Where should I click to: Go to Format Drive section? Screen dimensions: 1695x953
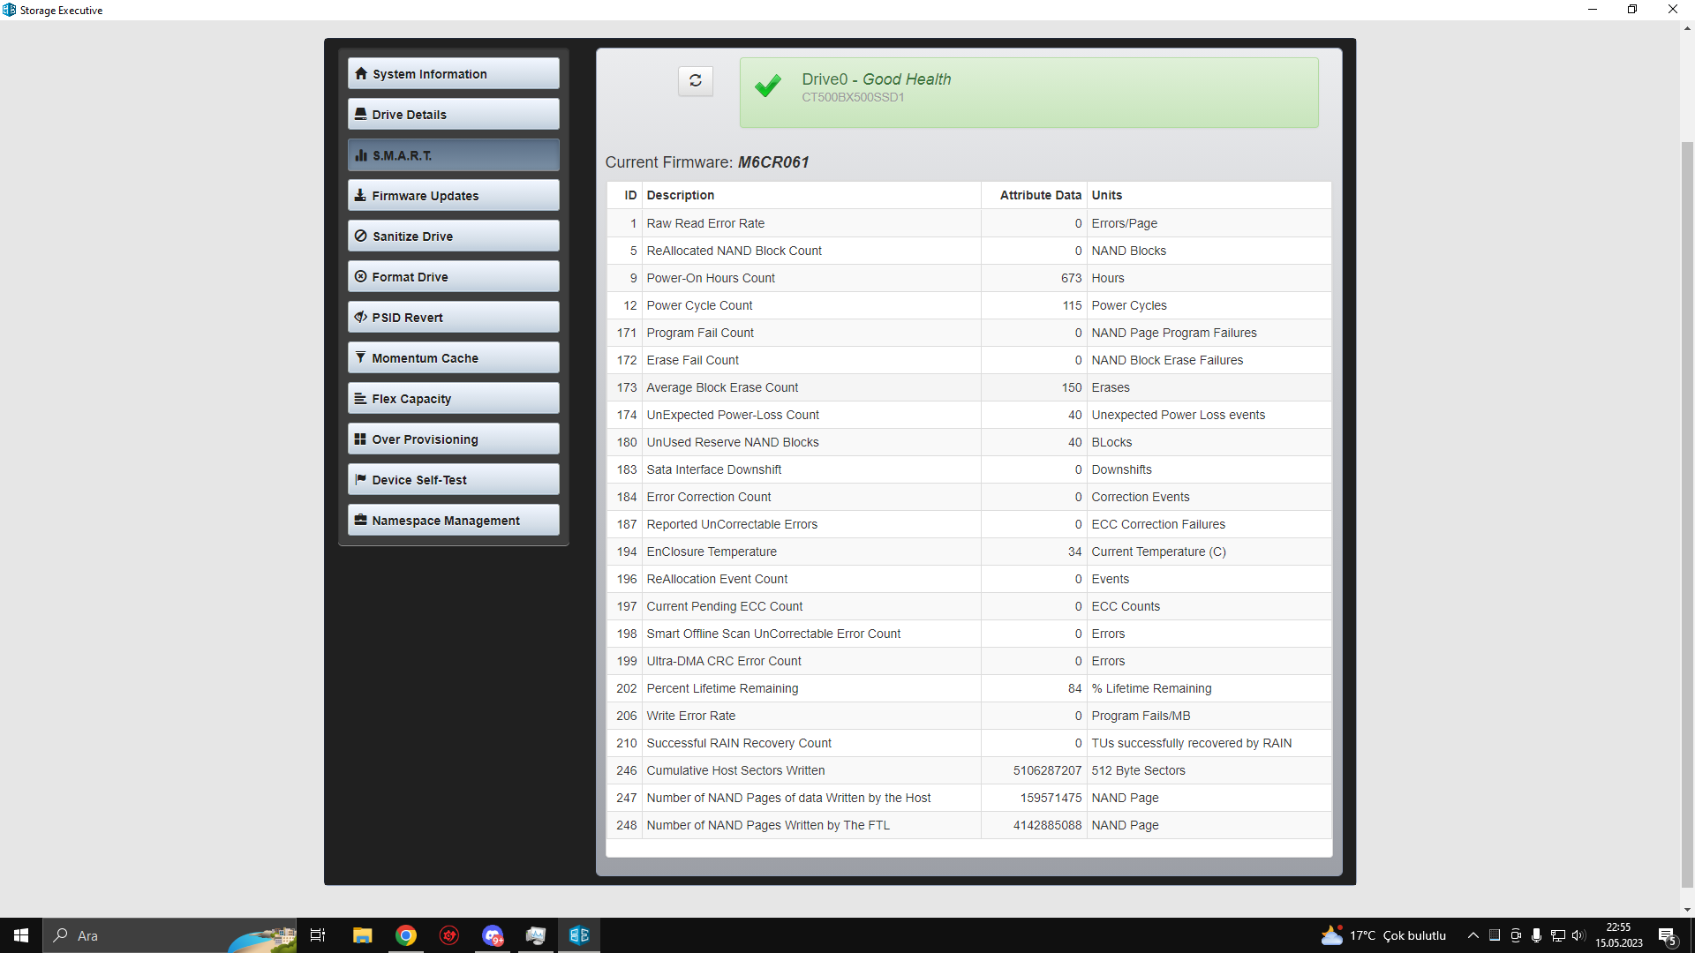click(453, 277)
